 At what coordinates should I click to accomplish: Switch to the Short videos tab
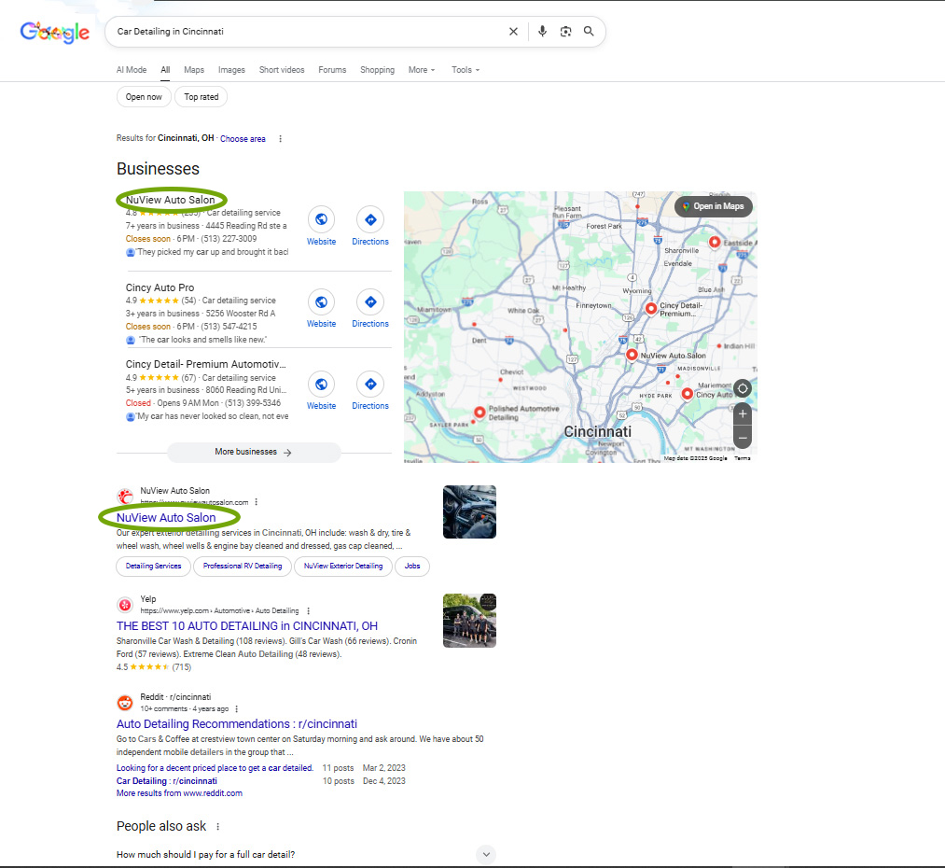(x=282, y=70)
